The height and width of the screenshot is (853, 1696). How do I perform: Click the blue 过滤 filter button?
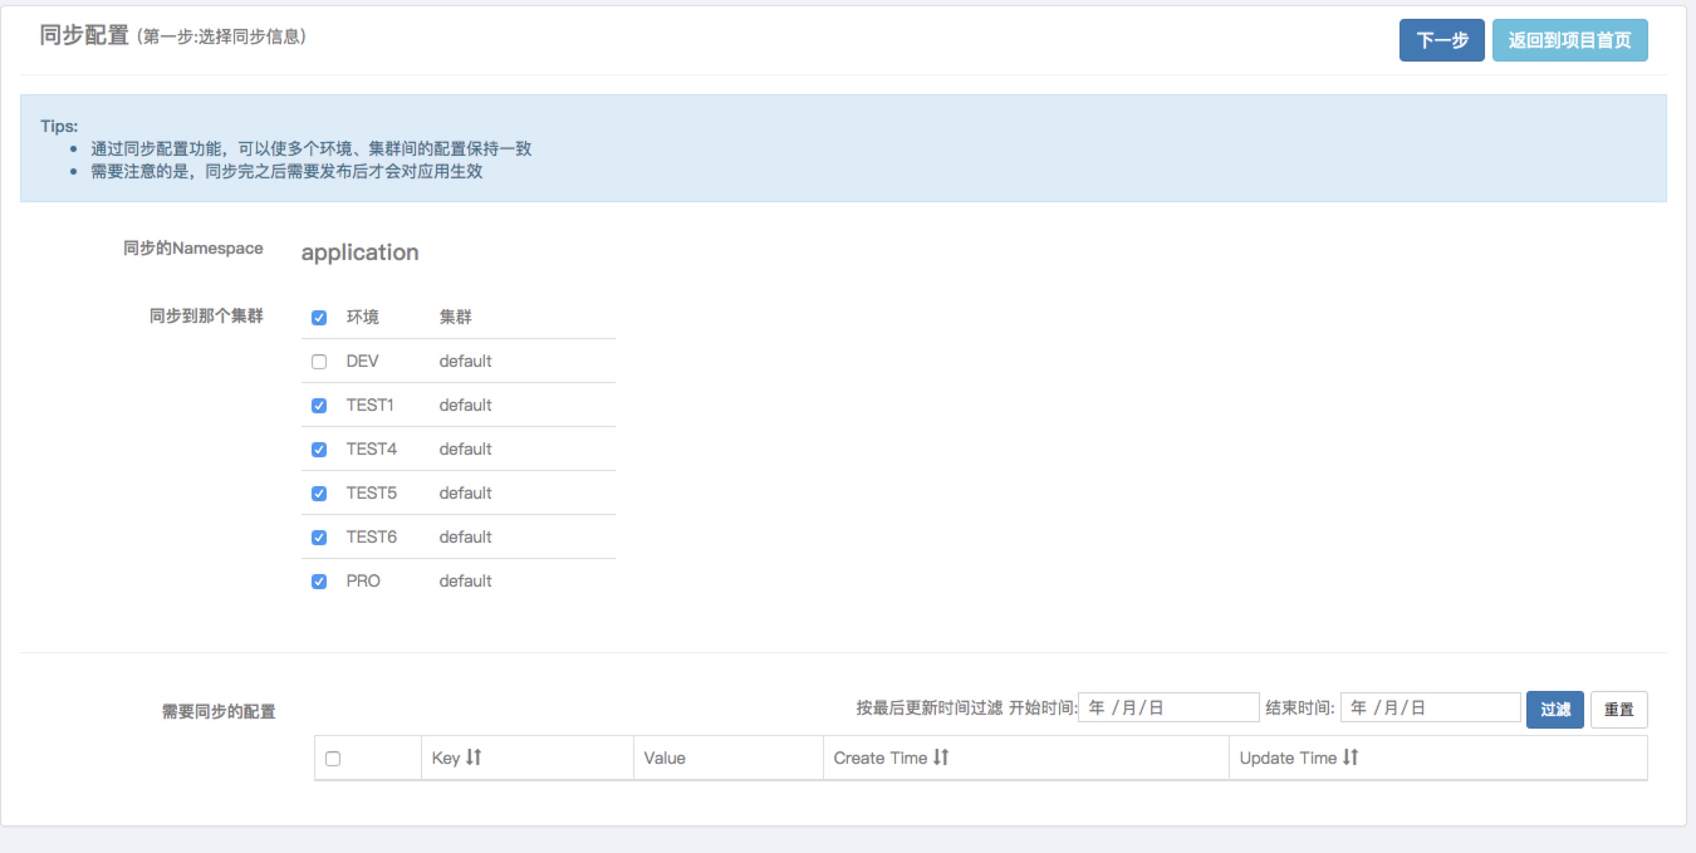(1555, 709)
